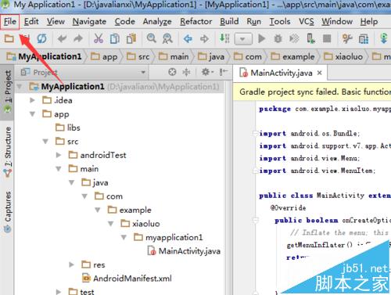
Task: Expand the androidTest folder
Action: (x=59, y=155)
